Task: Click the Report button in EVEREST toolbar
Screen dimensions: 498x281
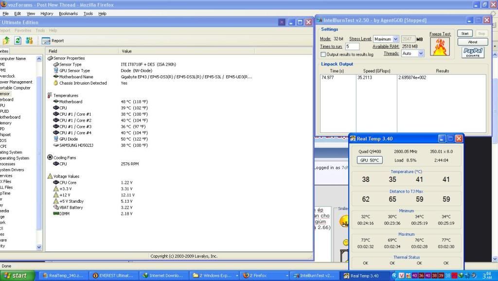Action: (x=53, y=41)
